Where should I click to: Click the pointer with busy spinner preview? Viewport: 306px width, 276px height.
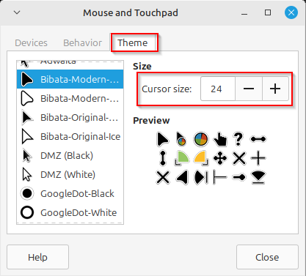click(x=181, y=139)
